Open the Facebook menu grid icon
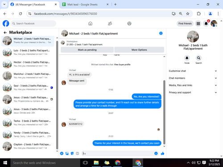The height and width of the screenshot is (167, 223). (x=198, y=24)
